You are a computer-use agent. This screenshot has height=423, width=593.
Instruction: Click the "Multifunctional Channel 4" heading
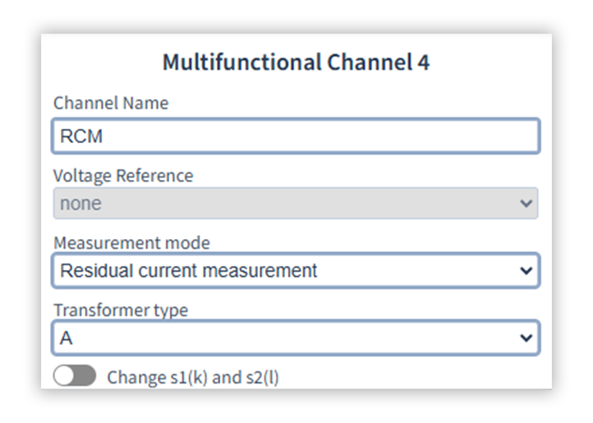296,62
